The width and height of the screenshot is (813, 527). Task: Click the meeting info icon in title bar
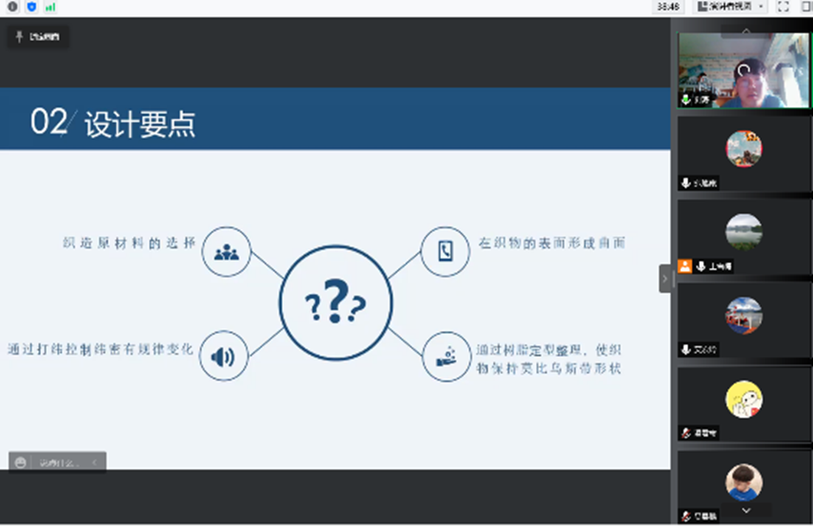(x=13, y=7)
